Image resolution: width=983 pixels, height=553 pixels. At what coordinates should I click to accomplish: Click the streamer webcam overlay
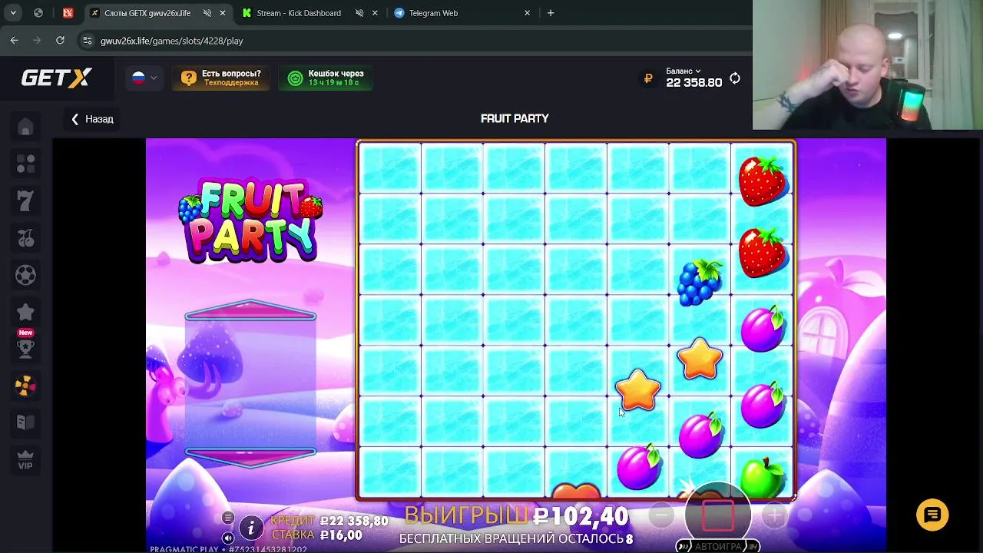coord(868,65)
